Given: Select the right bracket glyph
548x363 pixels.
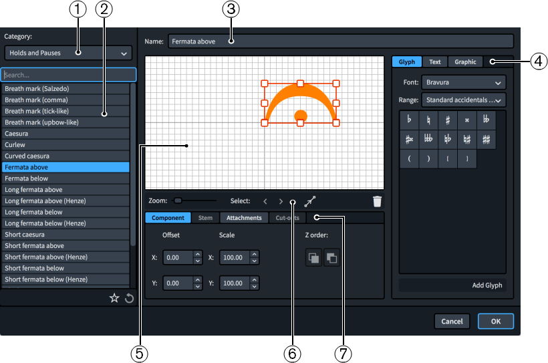Looking at the screenshot, I should pyautogui.click(x=467, y=158).
